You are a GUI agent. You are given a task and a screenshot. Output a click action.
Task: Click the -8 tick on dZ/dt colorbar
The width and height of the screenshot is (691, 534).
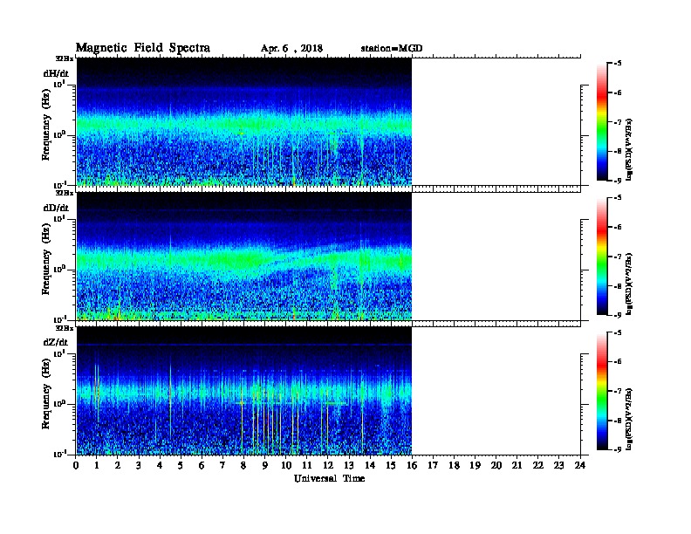coord(618,421)
